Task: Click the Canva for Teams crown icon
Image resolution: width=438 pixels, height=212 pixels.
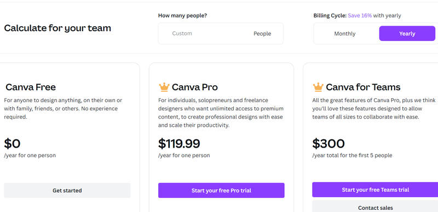Action: [318, 87]
